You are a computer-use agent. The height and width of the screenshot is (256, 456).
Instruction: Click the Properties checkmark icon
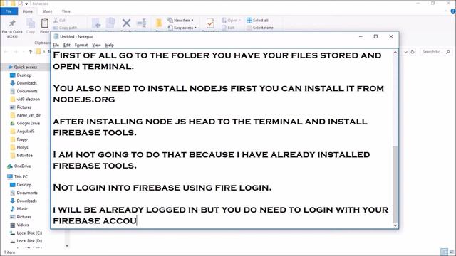[x=210, y=23]
